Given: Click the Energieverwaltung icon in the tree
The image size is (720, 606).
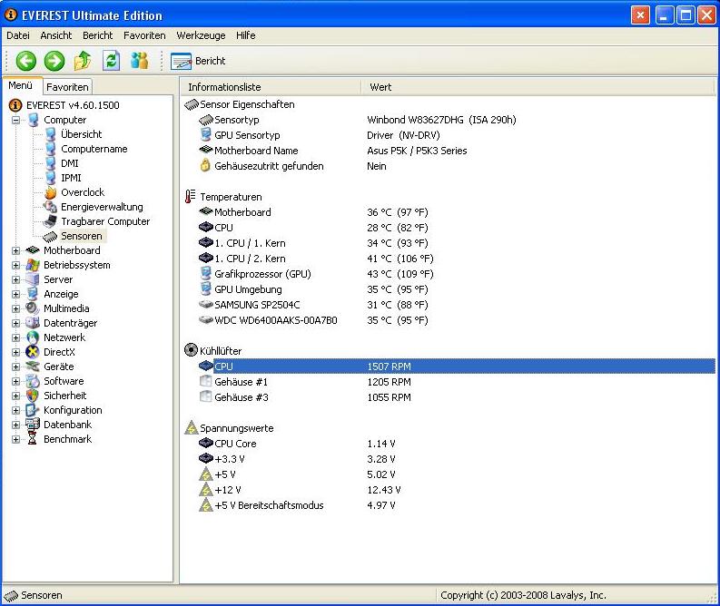Looking at the screenshot, I should coord(51,207).
